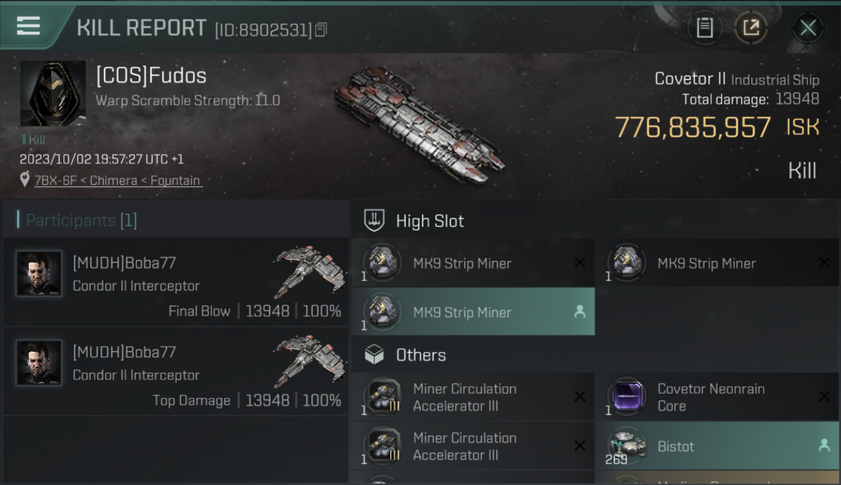Select Boba77 Top Damage entry
This screenshot has height=485, width=841.
176,372
